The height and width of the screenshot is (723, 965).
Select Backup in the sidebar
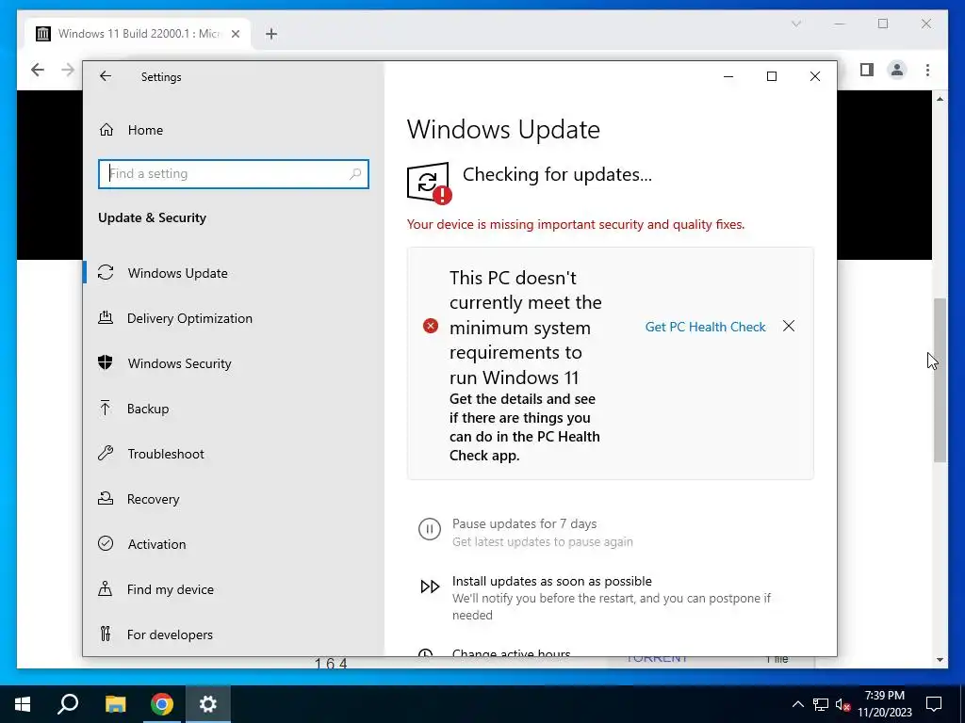point(148,409)
